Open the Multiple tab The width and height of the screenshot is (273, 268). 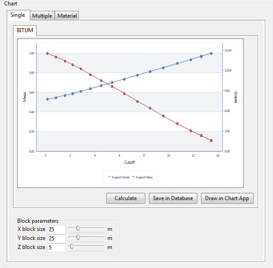[42, 16]
